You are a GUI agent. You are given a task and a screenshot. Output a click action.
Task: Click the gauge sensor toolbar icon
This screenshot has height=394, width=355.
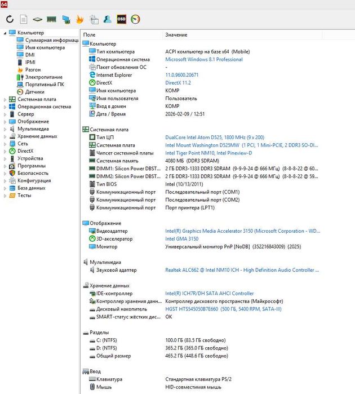135,19
